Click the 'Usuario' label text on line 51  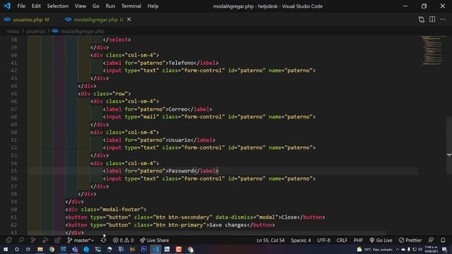pos(179,140)
